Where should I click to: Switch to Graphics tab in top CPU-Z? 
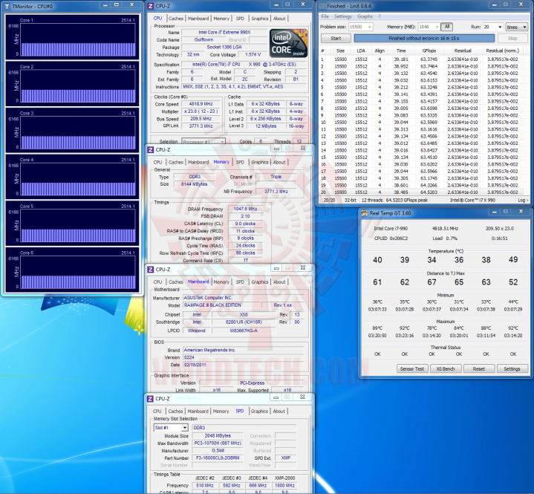pyautogui.click(x=260, y=19)
